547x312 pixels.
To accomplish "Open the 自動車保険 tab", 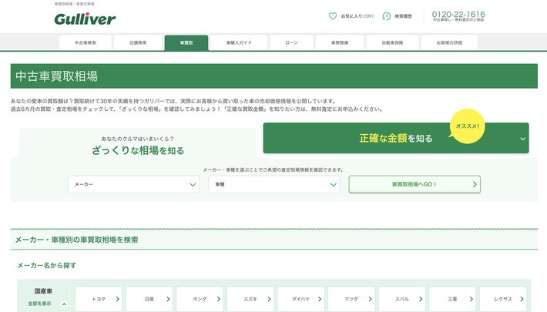I will (392, 42).
